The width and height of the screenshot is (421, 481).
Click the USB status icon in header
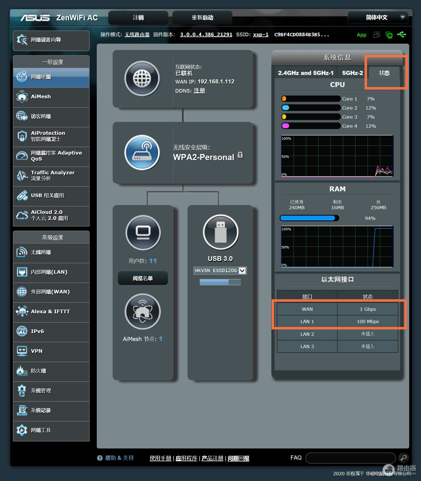[402, 35]
